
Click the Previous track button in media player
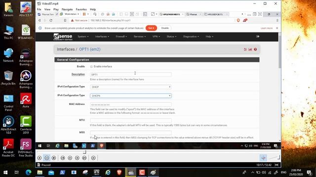63,158
